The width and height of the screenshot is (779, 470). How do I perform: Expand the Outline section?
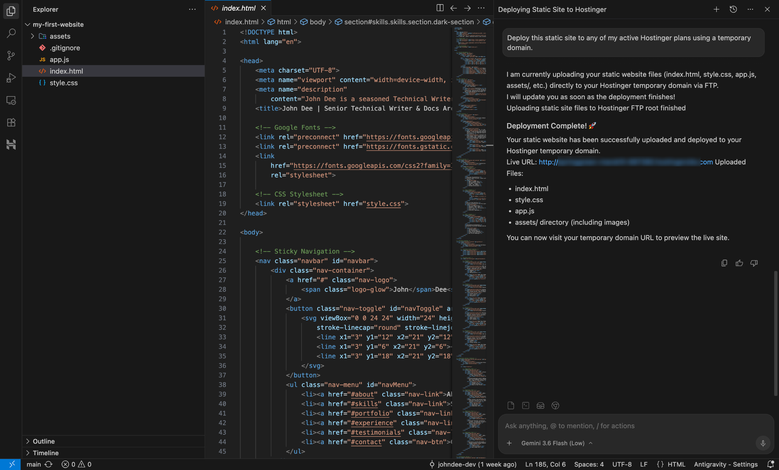(x=113, y=441)
